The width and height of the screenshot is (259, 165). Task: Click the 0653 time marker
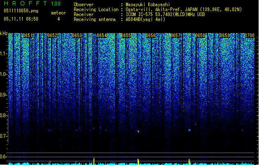77,35
